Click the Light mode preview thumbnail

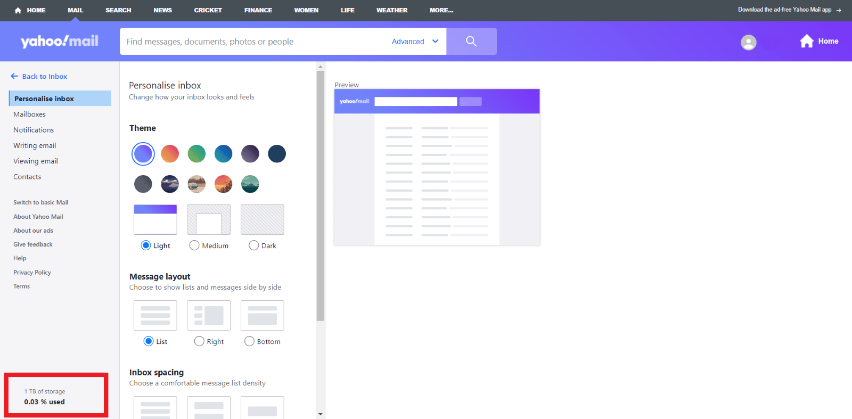click(155, 219)
